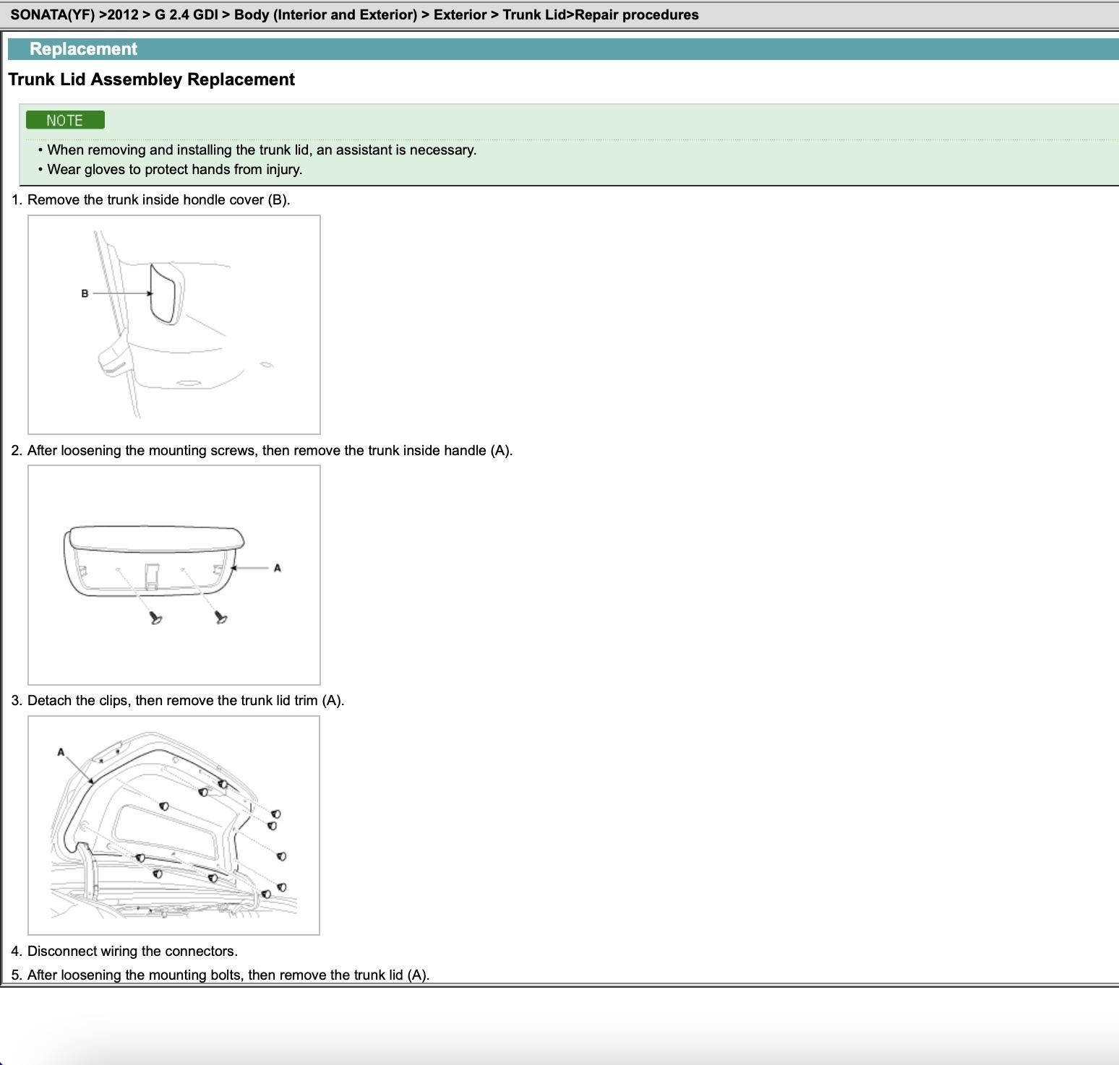Click the SONATA(YF) breadcrumb path text
Viewport: 1119px width, 1065px height.
coord(354,14)
